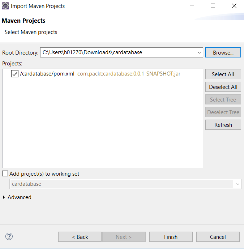Screen dimensions: 244x249
Task: Refresh the projects list
Action: pyautogui.click(x=223, y=125)
